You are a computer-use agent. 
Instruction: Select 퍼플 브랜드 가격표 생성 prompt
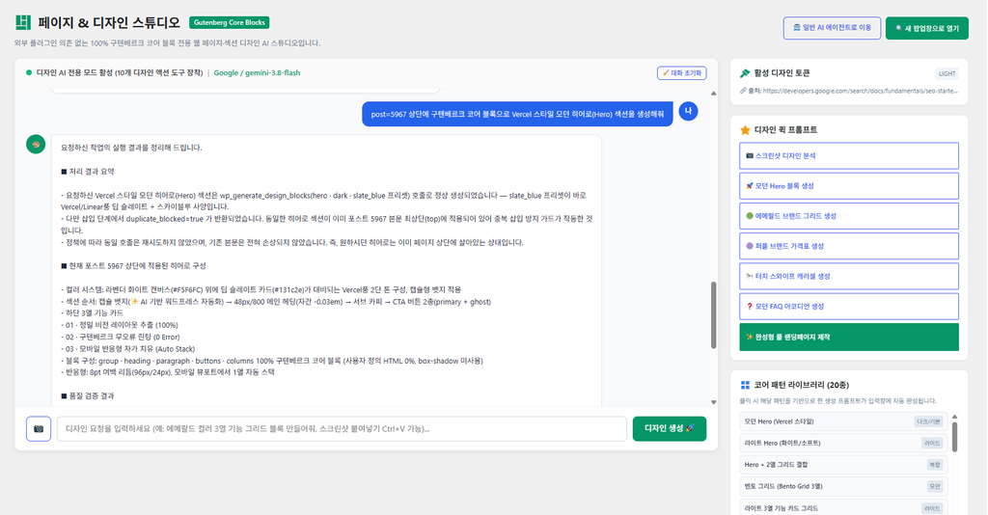(x=849, y=246)
